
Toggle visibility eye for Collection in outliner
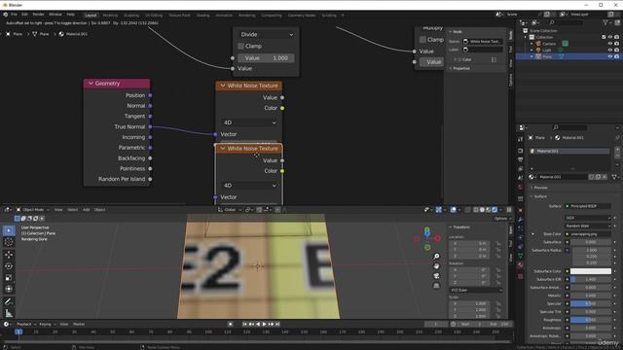click(610, 37)
